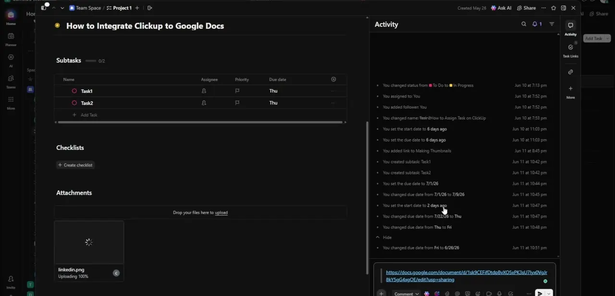
Task: Add a column to the subtasks table
Action: (333, 79)
